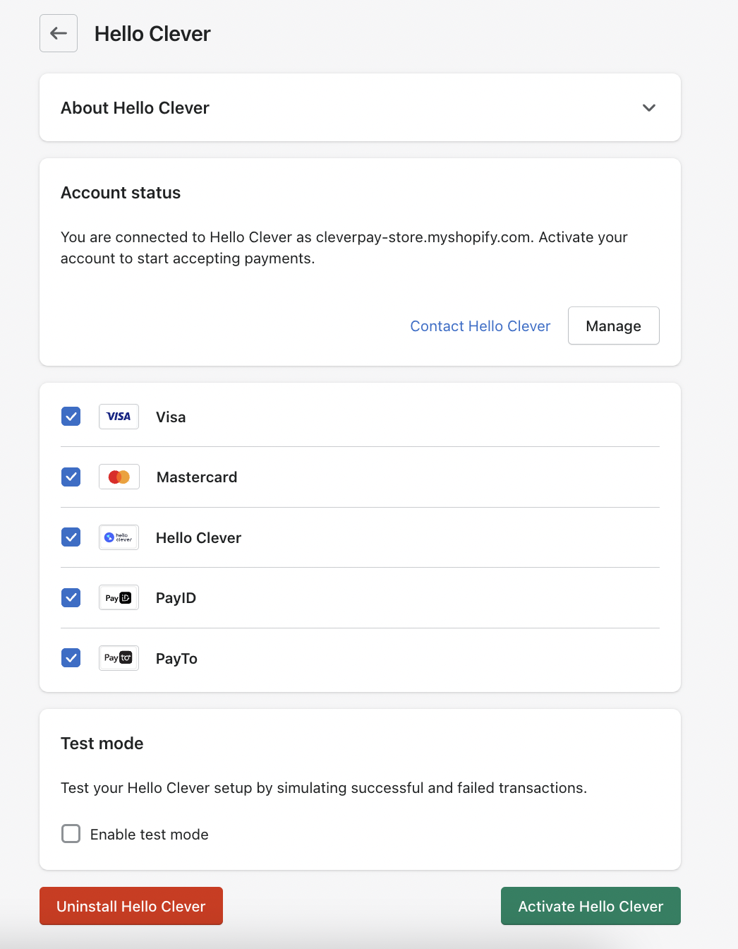738x949 pixels.
Task: Open the Contact Hello Clever link
Action: [x=480, y=326]
